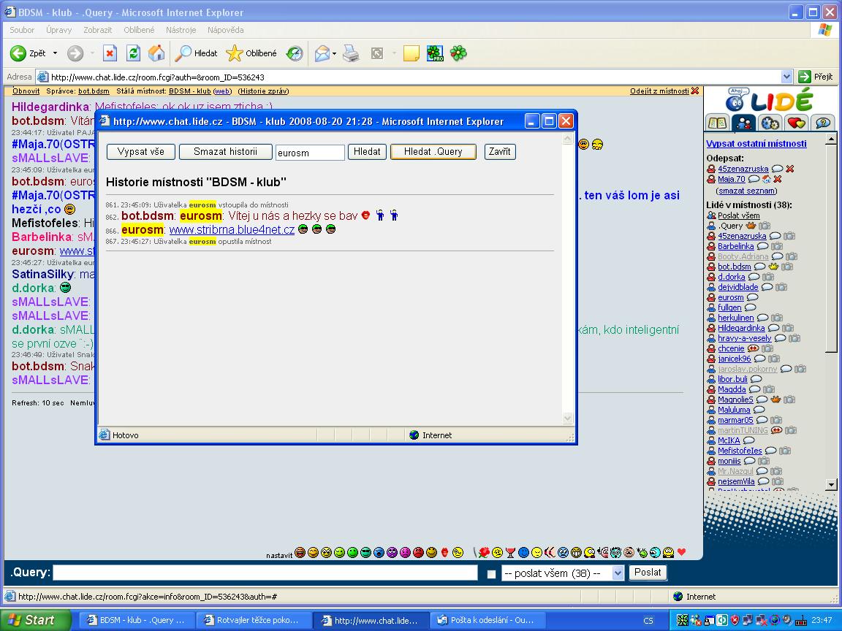The width and height of the screenshot is (842, 631).
Task: Click the Obnovit refresh link
Action: (x=26, y=91)
